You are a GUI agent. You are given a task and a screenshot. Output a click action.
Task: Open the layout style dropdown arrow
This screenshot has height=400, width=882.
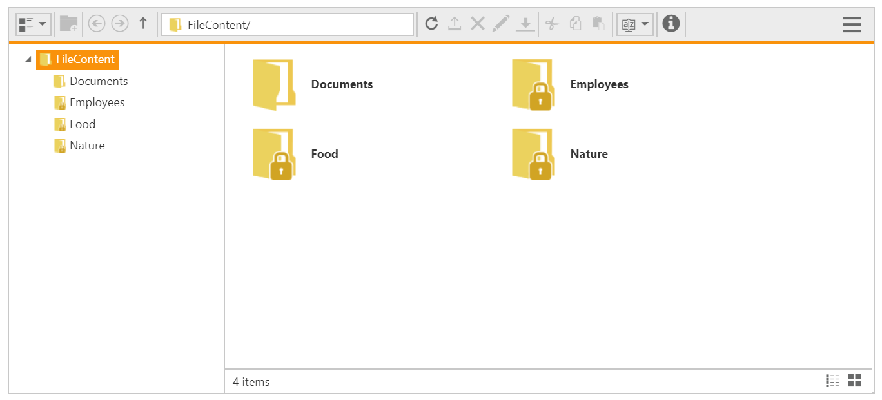pyautogui.click(x=41, y=24)
